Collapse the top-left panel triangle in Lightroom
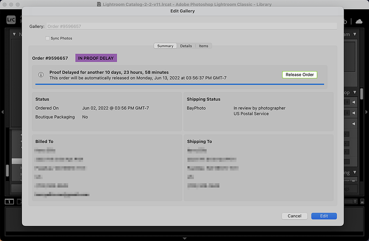The width and height of the screenshot is (369, 241). coord(14,34)
